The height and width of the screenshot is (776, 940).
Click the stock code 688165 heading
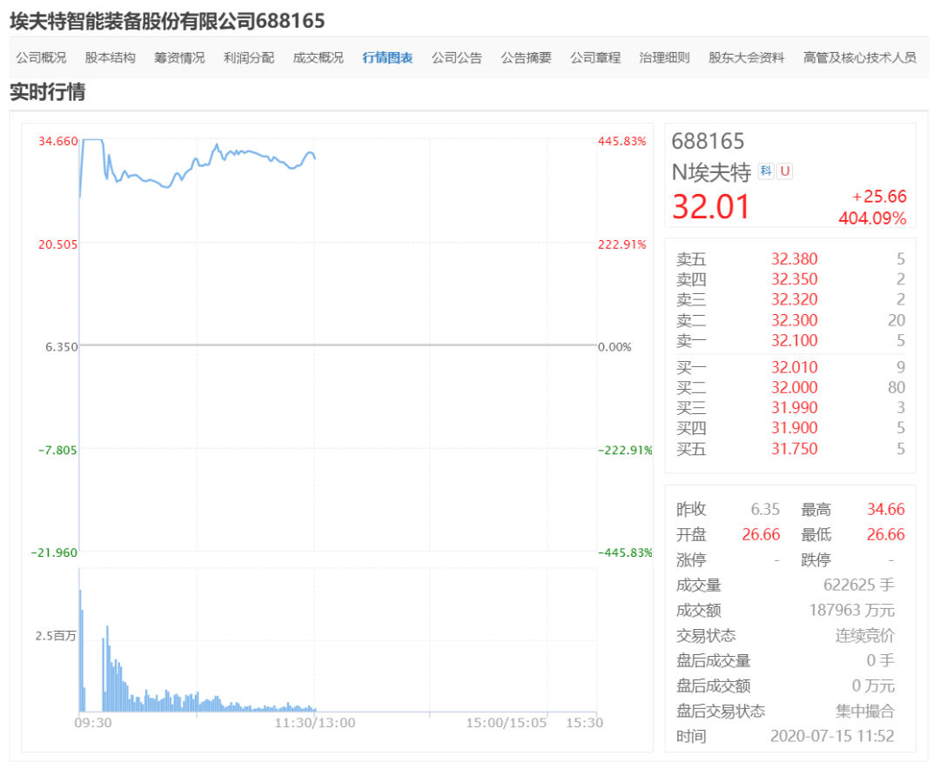click(709, 140)
